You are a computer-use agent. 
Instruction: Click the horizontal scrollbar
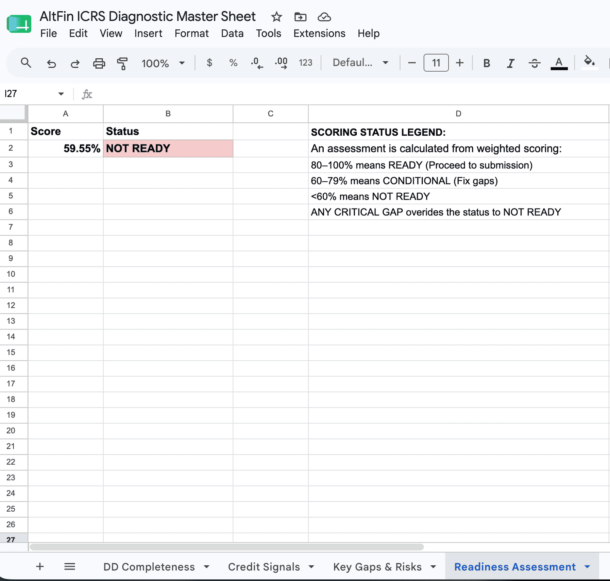point(227,547)
